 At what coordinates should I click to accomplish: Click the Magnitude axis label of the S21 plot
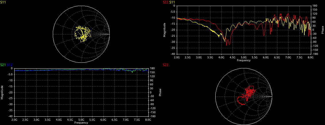(x=2, y=92)
